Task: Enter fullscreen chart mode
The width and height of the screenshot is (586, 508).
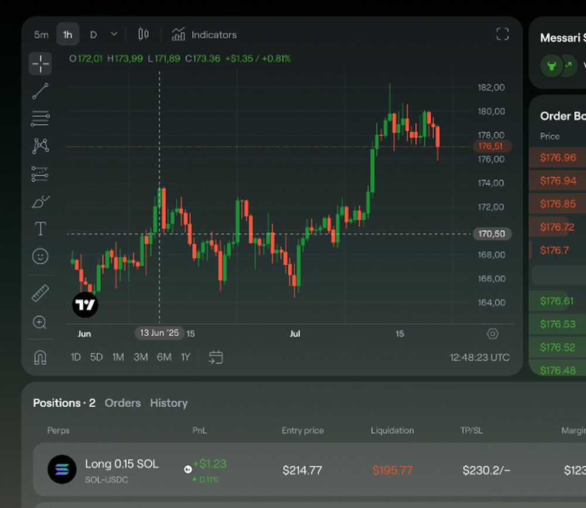Action: [x=502, y=34]
